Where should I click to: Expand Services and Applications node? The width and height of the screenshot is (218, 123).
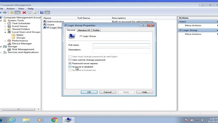click(1, 52)
